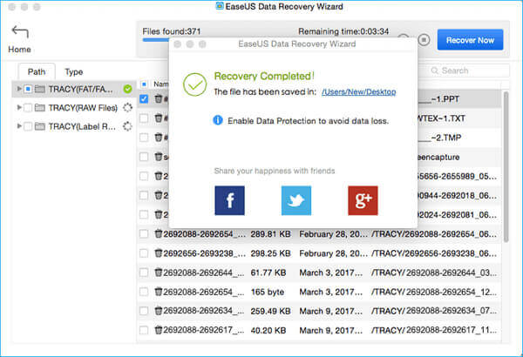Click trash icon of the 298.25 KB file
The image size is (523, 357).
tap(158, 253)
